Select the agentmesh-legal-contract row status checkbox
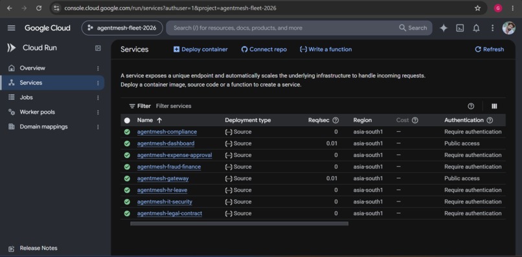 click(x=127, y=213)
